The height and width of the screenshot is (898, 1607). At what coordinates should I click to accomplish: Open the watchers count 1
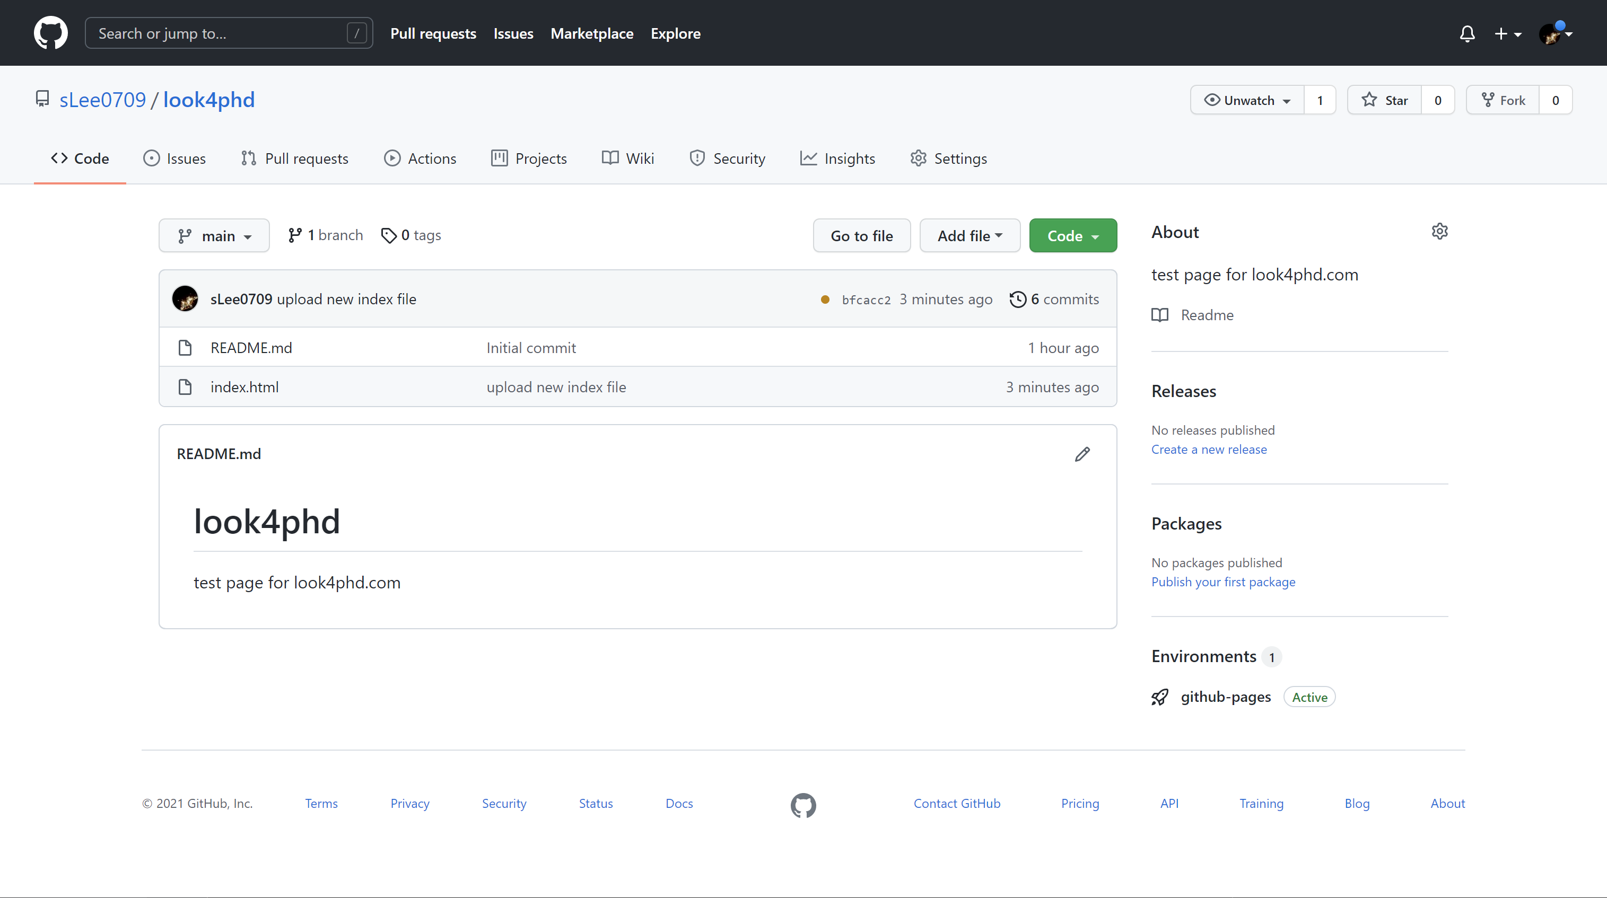tap(1320, 100)
